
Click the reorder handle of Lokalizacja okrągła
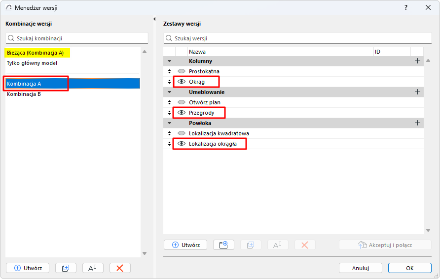169,144
